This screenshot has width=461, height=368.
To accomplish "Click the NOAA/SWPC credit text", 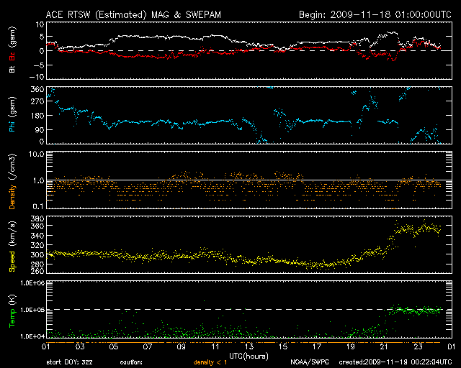I will tap(308, 362).
